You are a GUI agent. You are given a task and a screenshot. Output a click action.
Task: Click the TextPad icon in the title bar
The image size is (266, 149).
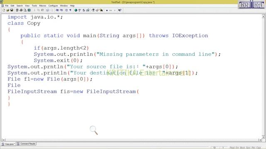(2, 2)
